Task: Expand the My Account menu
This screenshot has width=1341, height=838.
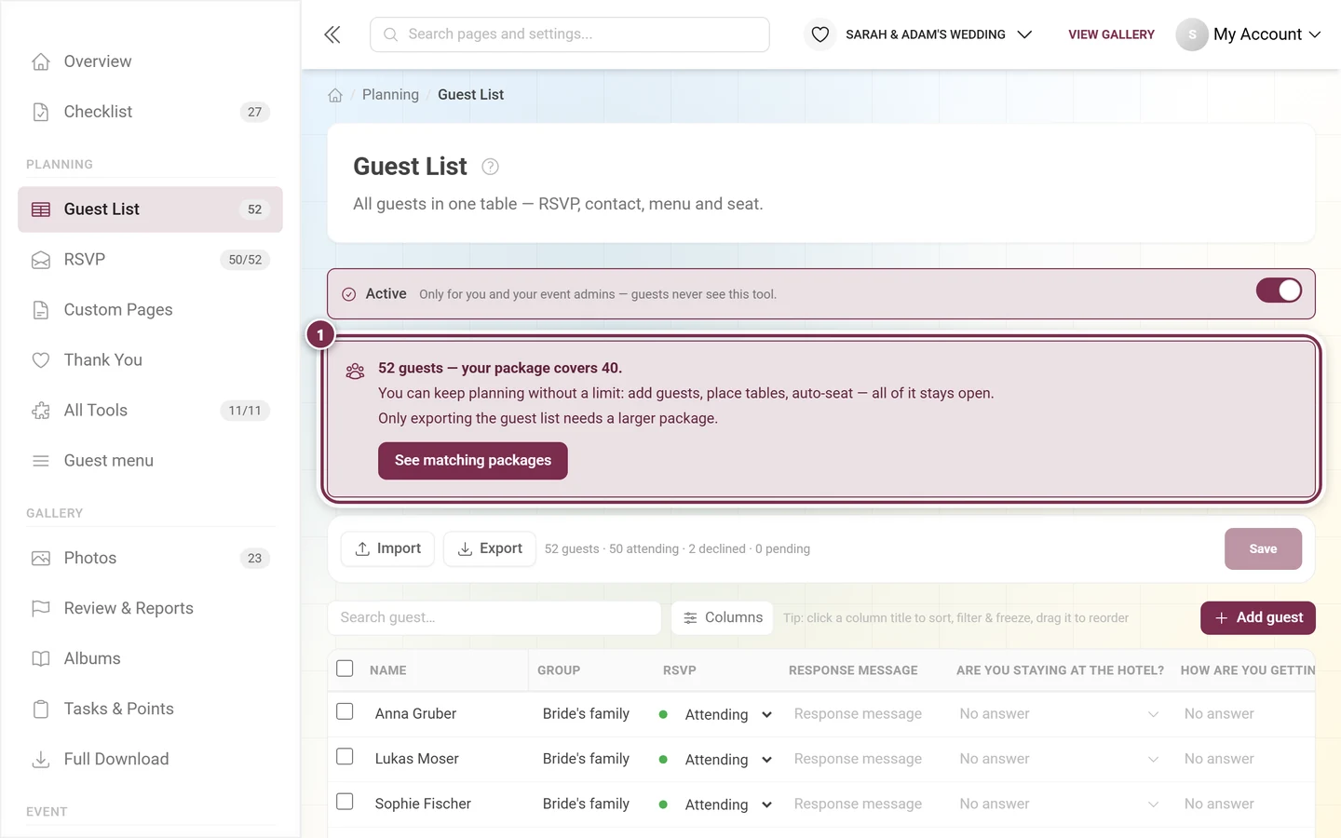Action: coord(1266,34)
